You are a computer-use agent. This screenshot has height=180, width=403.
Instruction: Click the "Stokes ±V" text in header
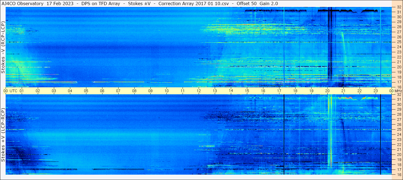[139, 3]
